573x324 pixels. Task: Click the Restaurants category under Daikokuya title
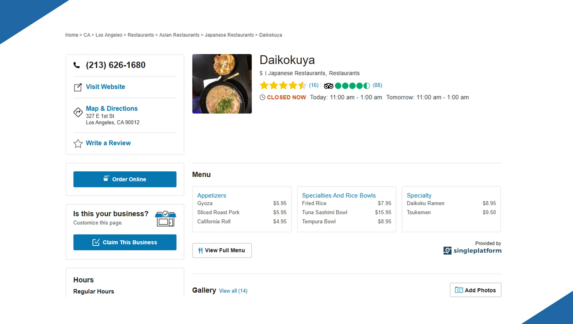coord(344,73)
